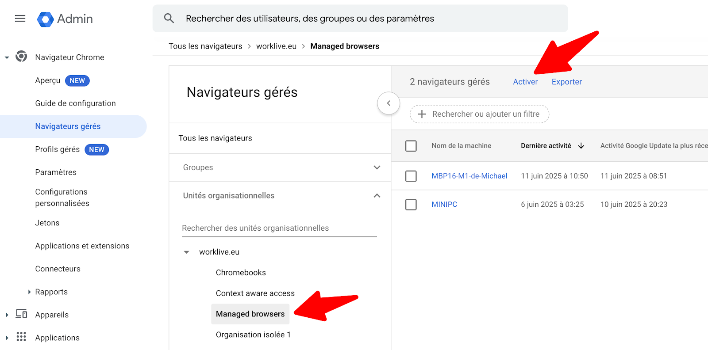708x350 pixels.
Task: Expand the Appareils section arrow
Action: [x=7, y=315]
